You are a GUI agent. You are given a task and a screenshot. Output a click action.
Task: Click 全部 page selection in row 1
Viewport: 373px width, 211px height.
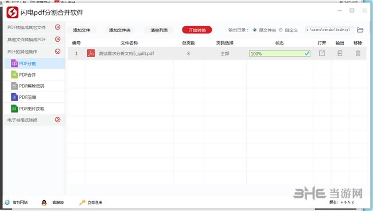pyautogui.click(x=224, y=54)
